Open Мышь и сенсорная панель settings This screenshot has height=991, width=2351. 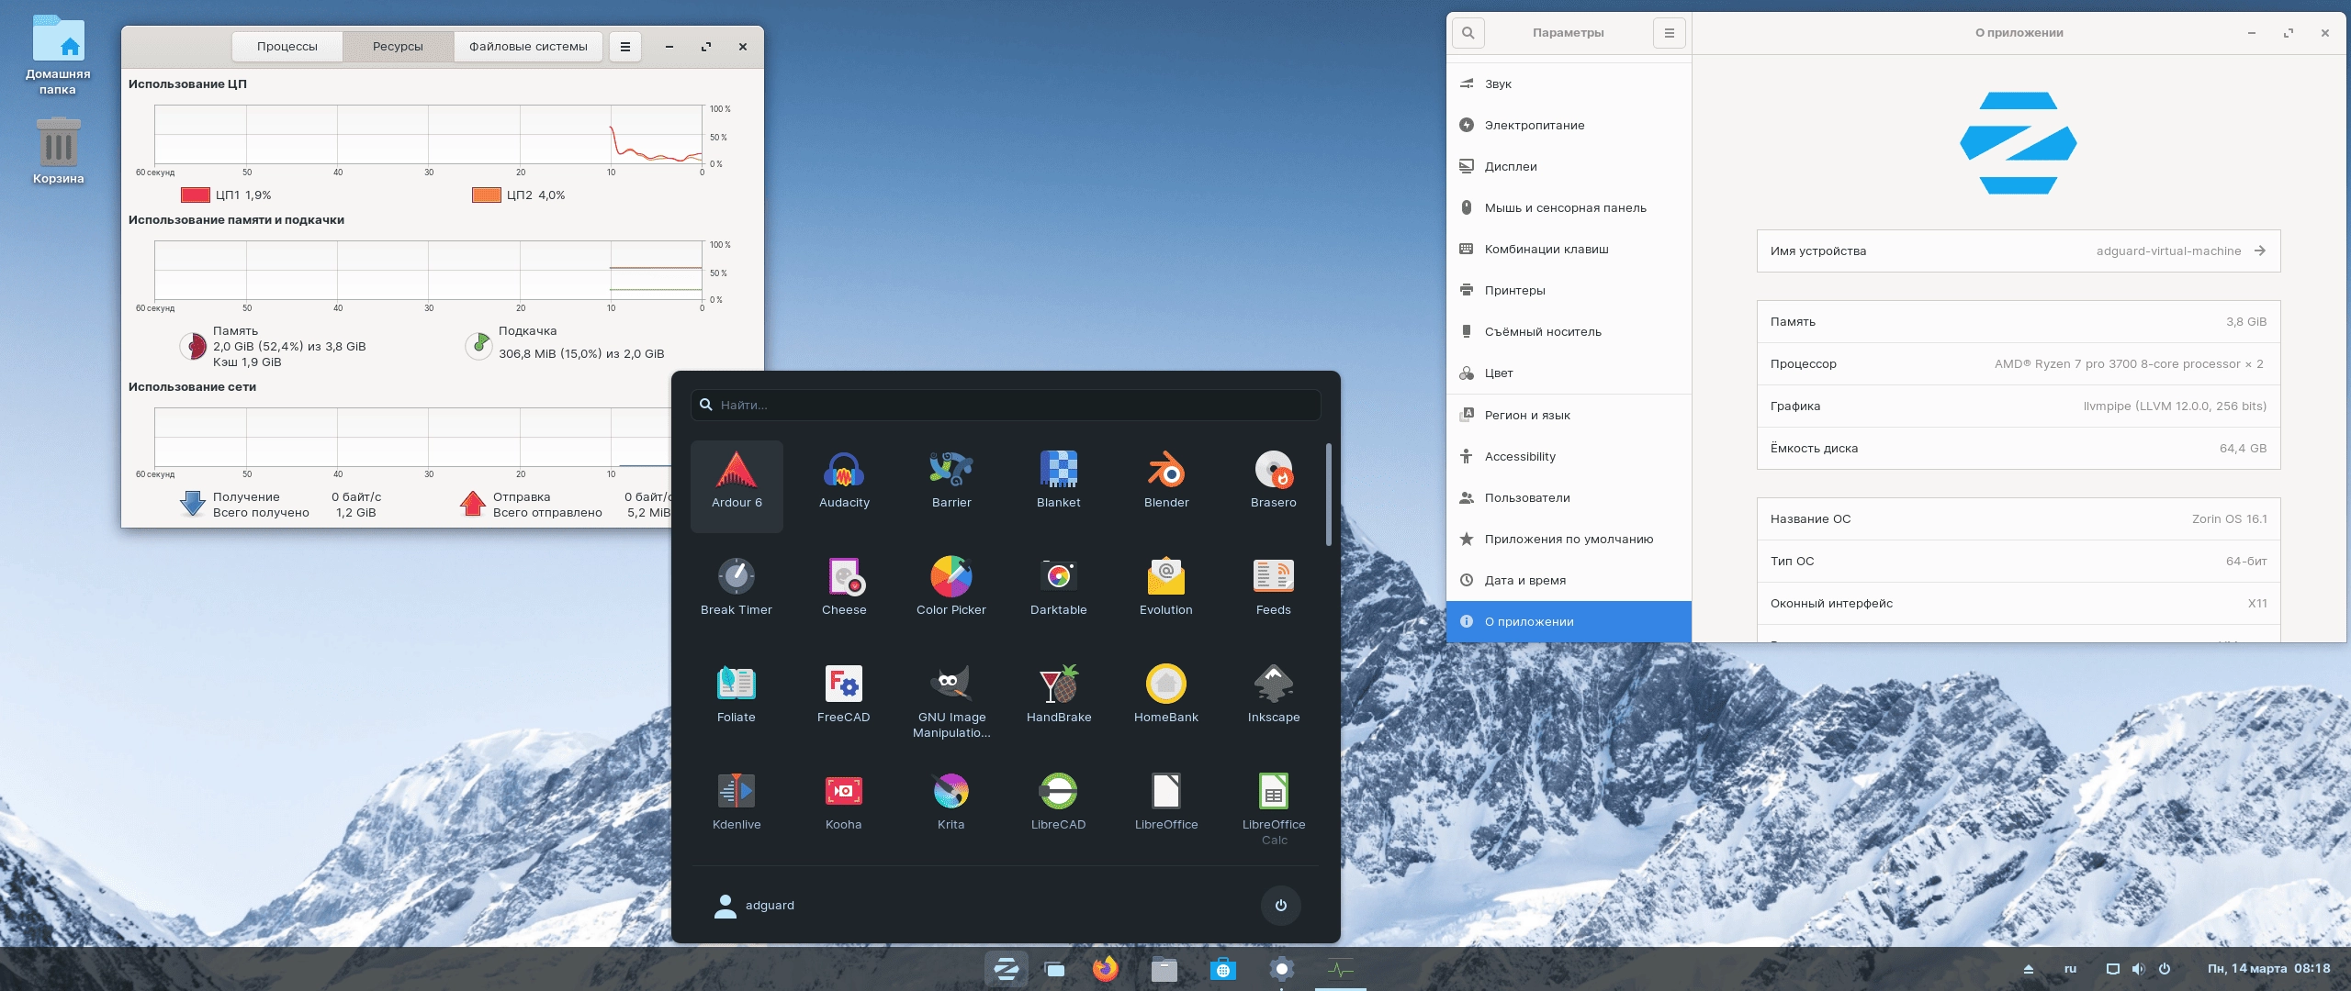pyautogui.click(x=1569, y=207)
